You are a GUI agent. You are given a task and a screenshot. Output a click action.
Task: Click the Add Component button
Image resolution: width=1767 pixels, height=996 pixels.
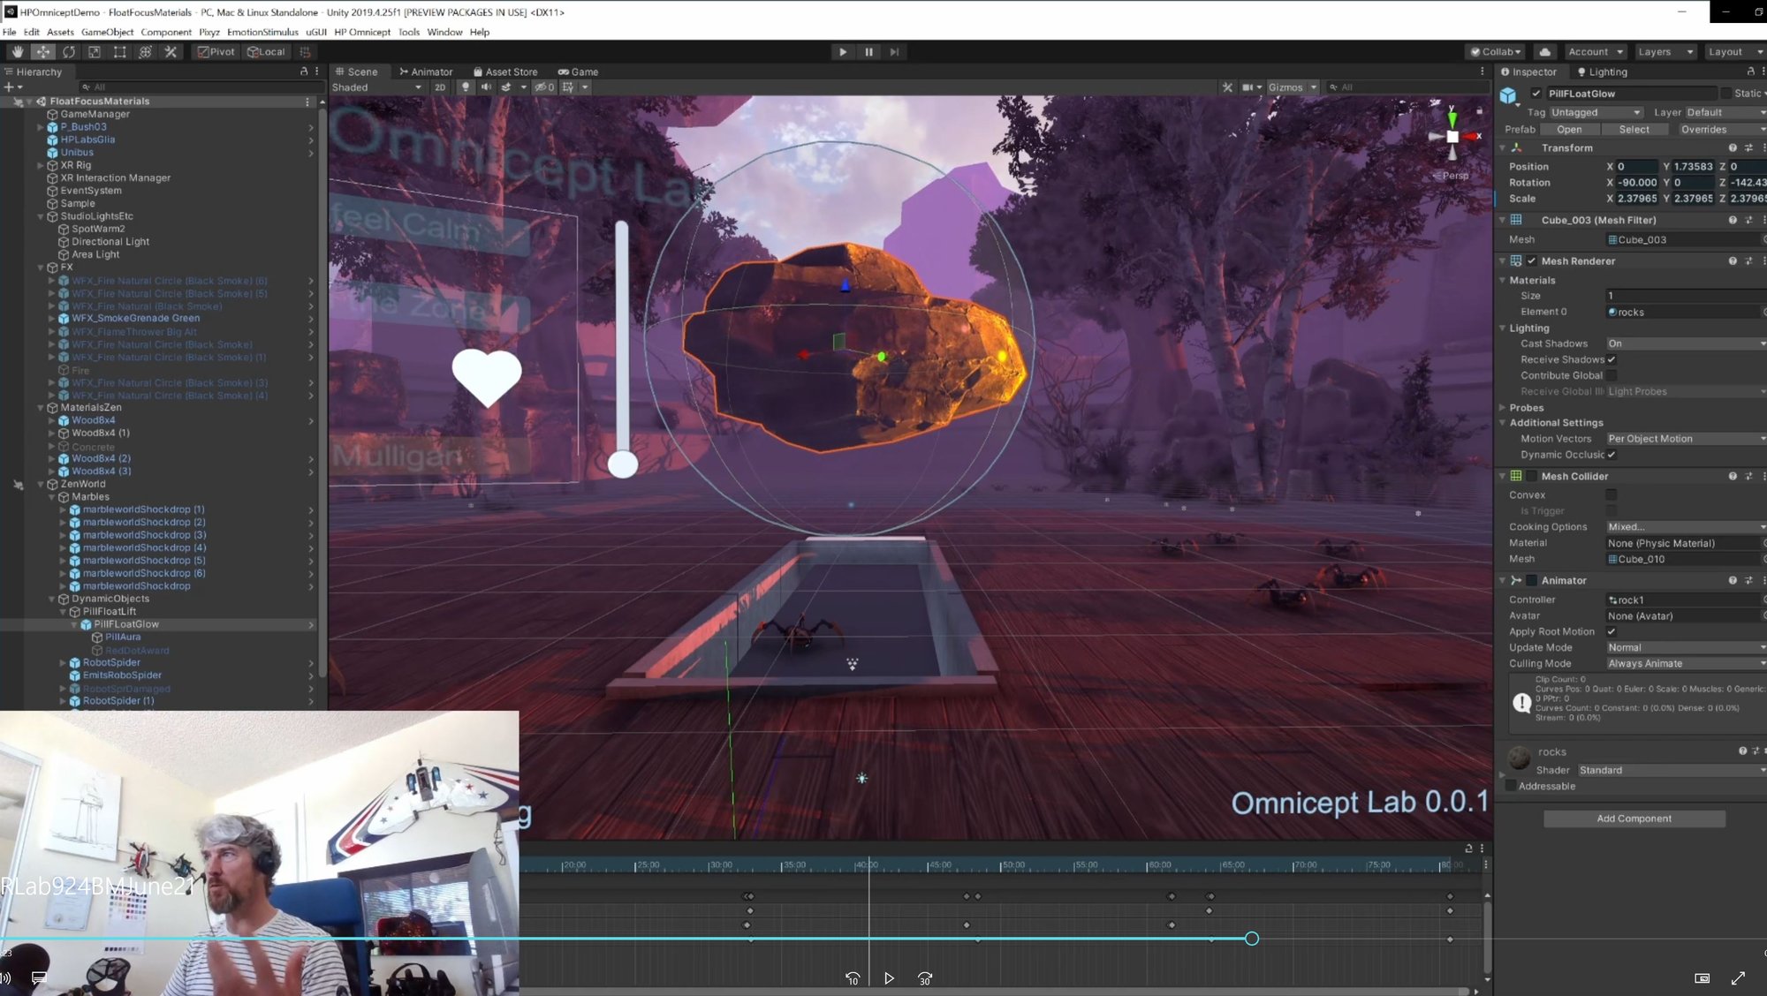tap(1634, 819)
